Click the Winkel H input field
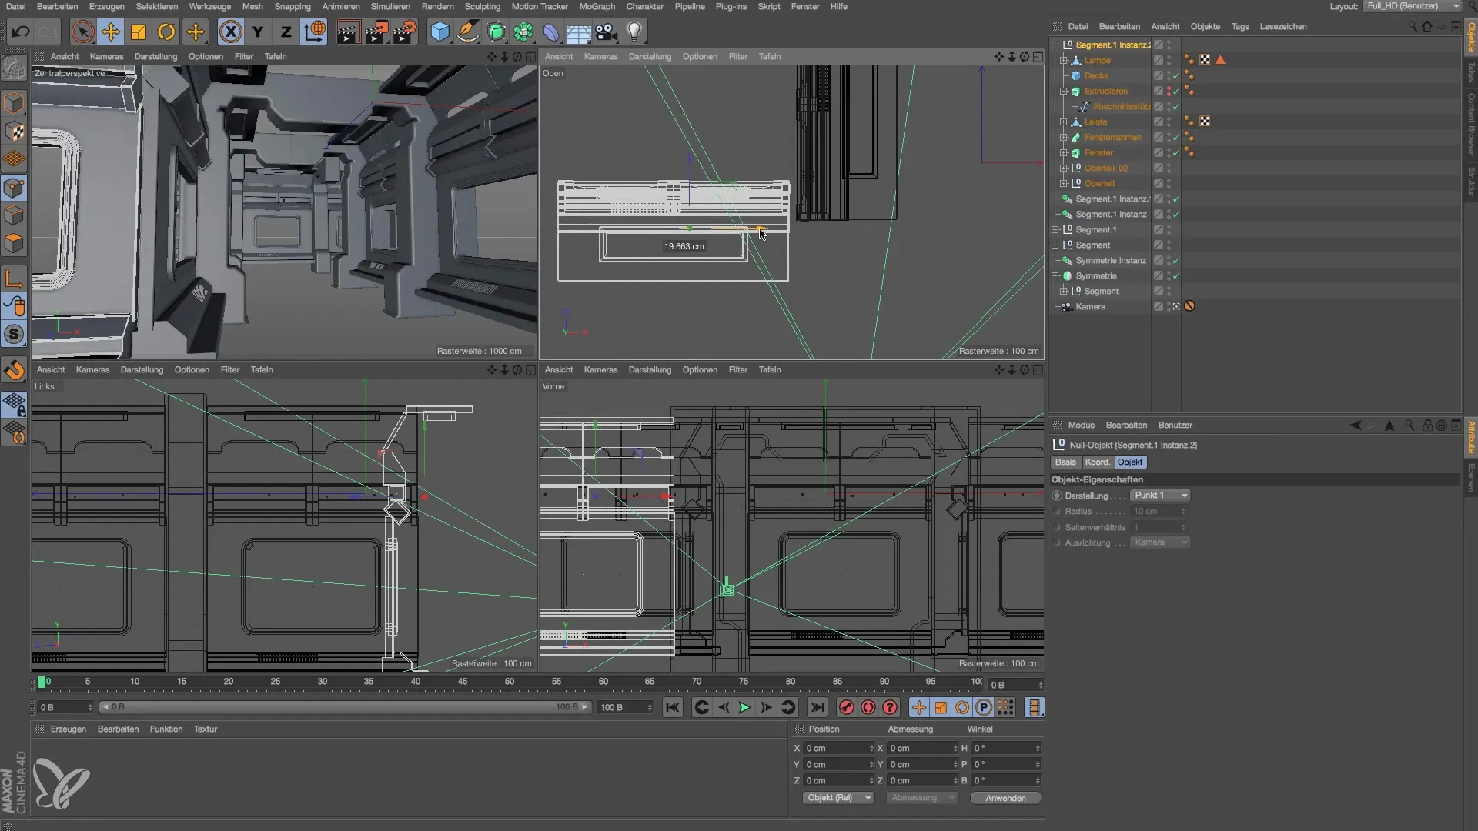 click(x=1005, y=748)
